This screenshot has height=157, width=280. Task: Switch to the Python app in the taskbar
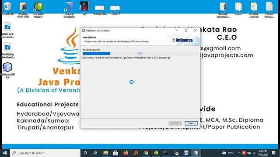(x=176, y=153)
